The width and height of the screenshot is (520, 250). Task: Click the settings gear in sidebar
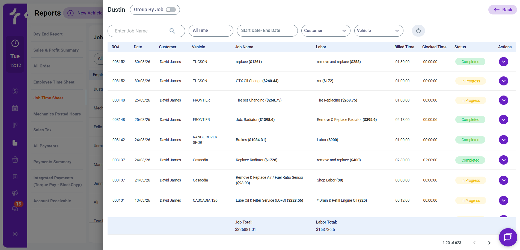click(15, 234)
